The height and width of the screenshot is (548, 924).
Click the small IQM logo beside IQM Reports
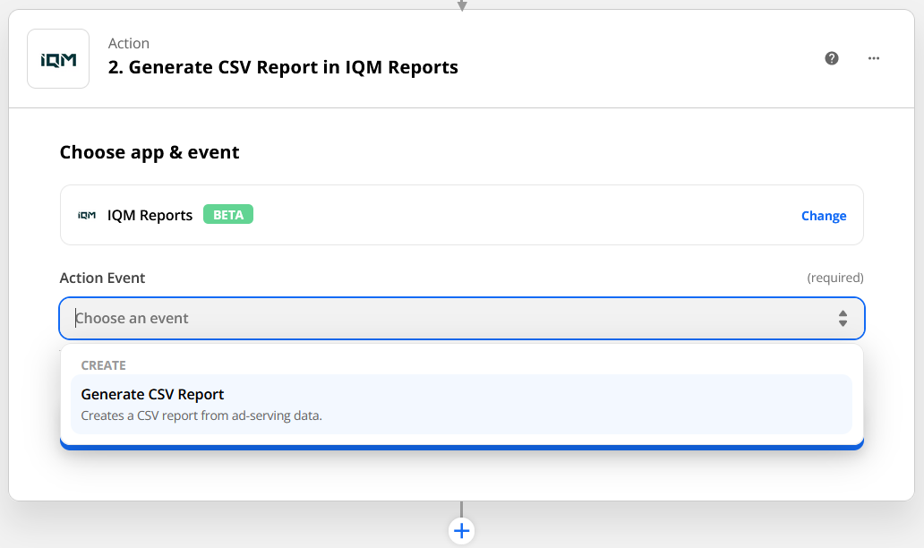[x=87, y=215]
